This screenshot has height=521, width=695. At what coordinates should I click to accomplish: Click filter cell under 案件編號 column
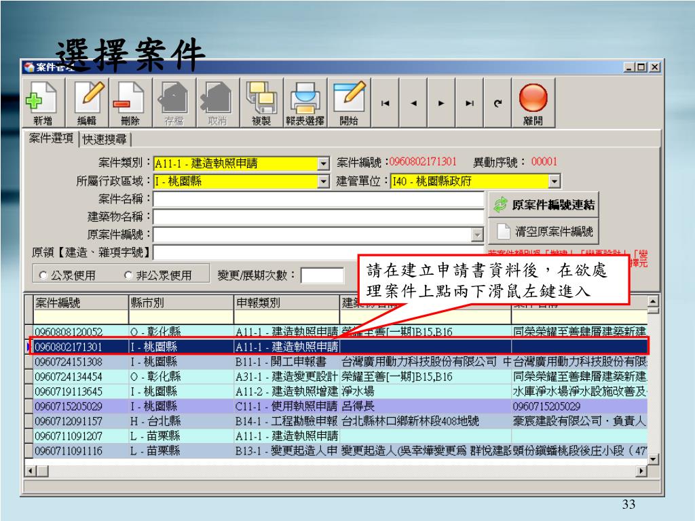[x=81, y=317]
